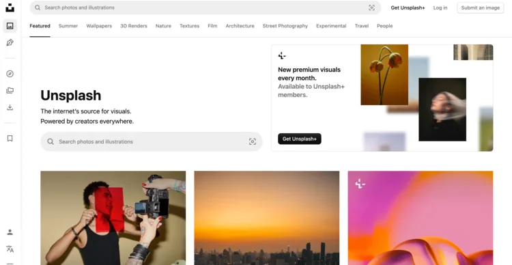Open the Explore compass icon in the sidebar
Image resolution: width=512 pixels, height=265 pixels.
(x=10, y=74)
